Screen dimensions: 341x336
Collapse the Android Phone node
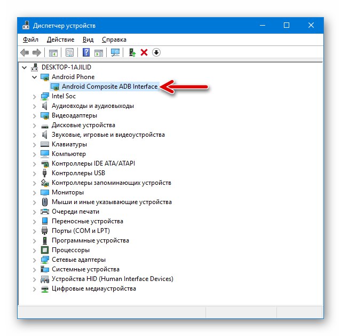(x=34, y=77)
